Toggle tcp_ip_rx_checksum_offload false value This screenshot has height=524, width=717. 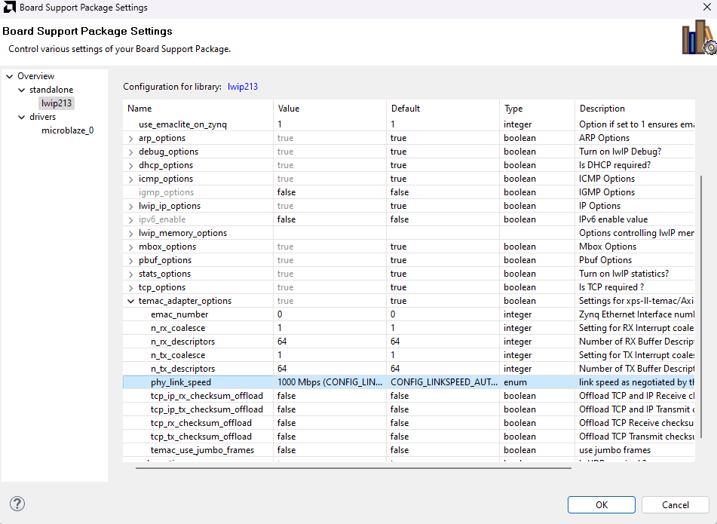click(330, 396)
